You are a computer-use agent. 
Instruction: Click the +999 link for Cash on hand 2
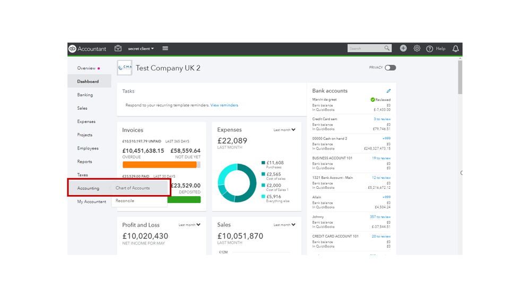point(386,138)
